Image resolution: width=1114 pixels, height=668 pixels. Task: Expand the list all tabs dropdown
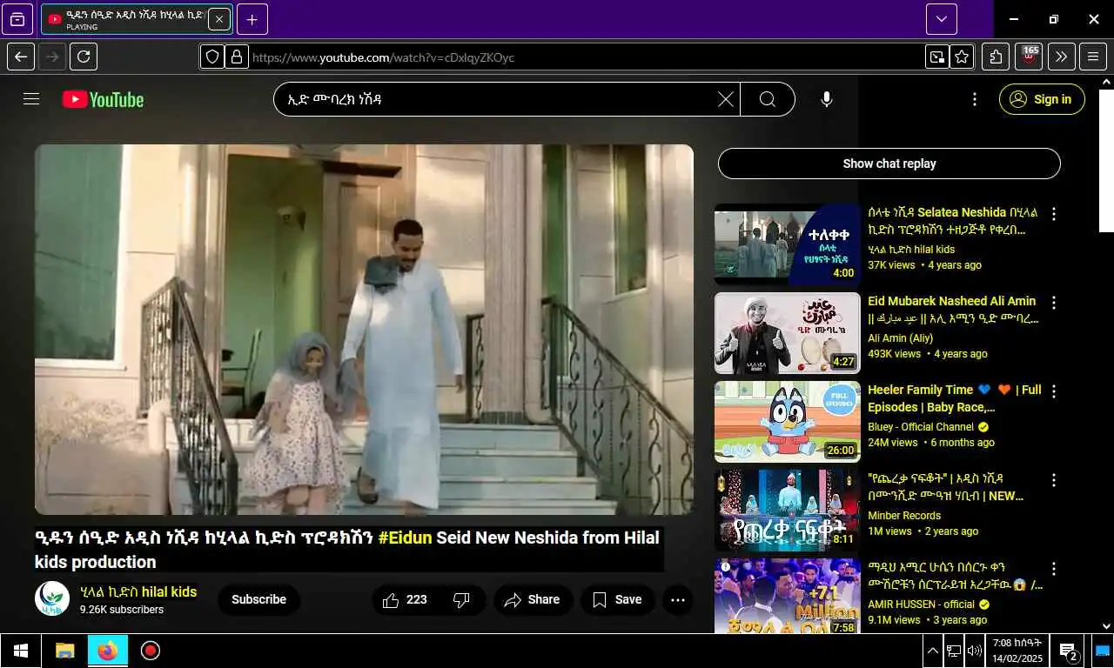[942, 19]
